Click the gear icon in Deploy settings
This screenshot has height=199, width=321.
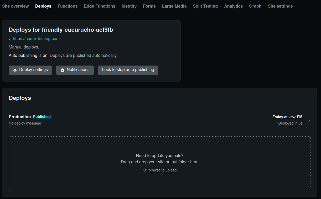15,70
